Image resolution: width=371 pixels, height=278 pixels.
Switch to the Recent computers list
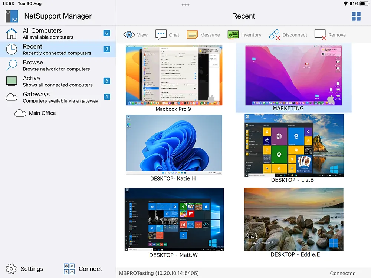pyautogui.click(x=58, y=49)
